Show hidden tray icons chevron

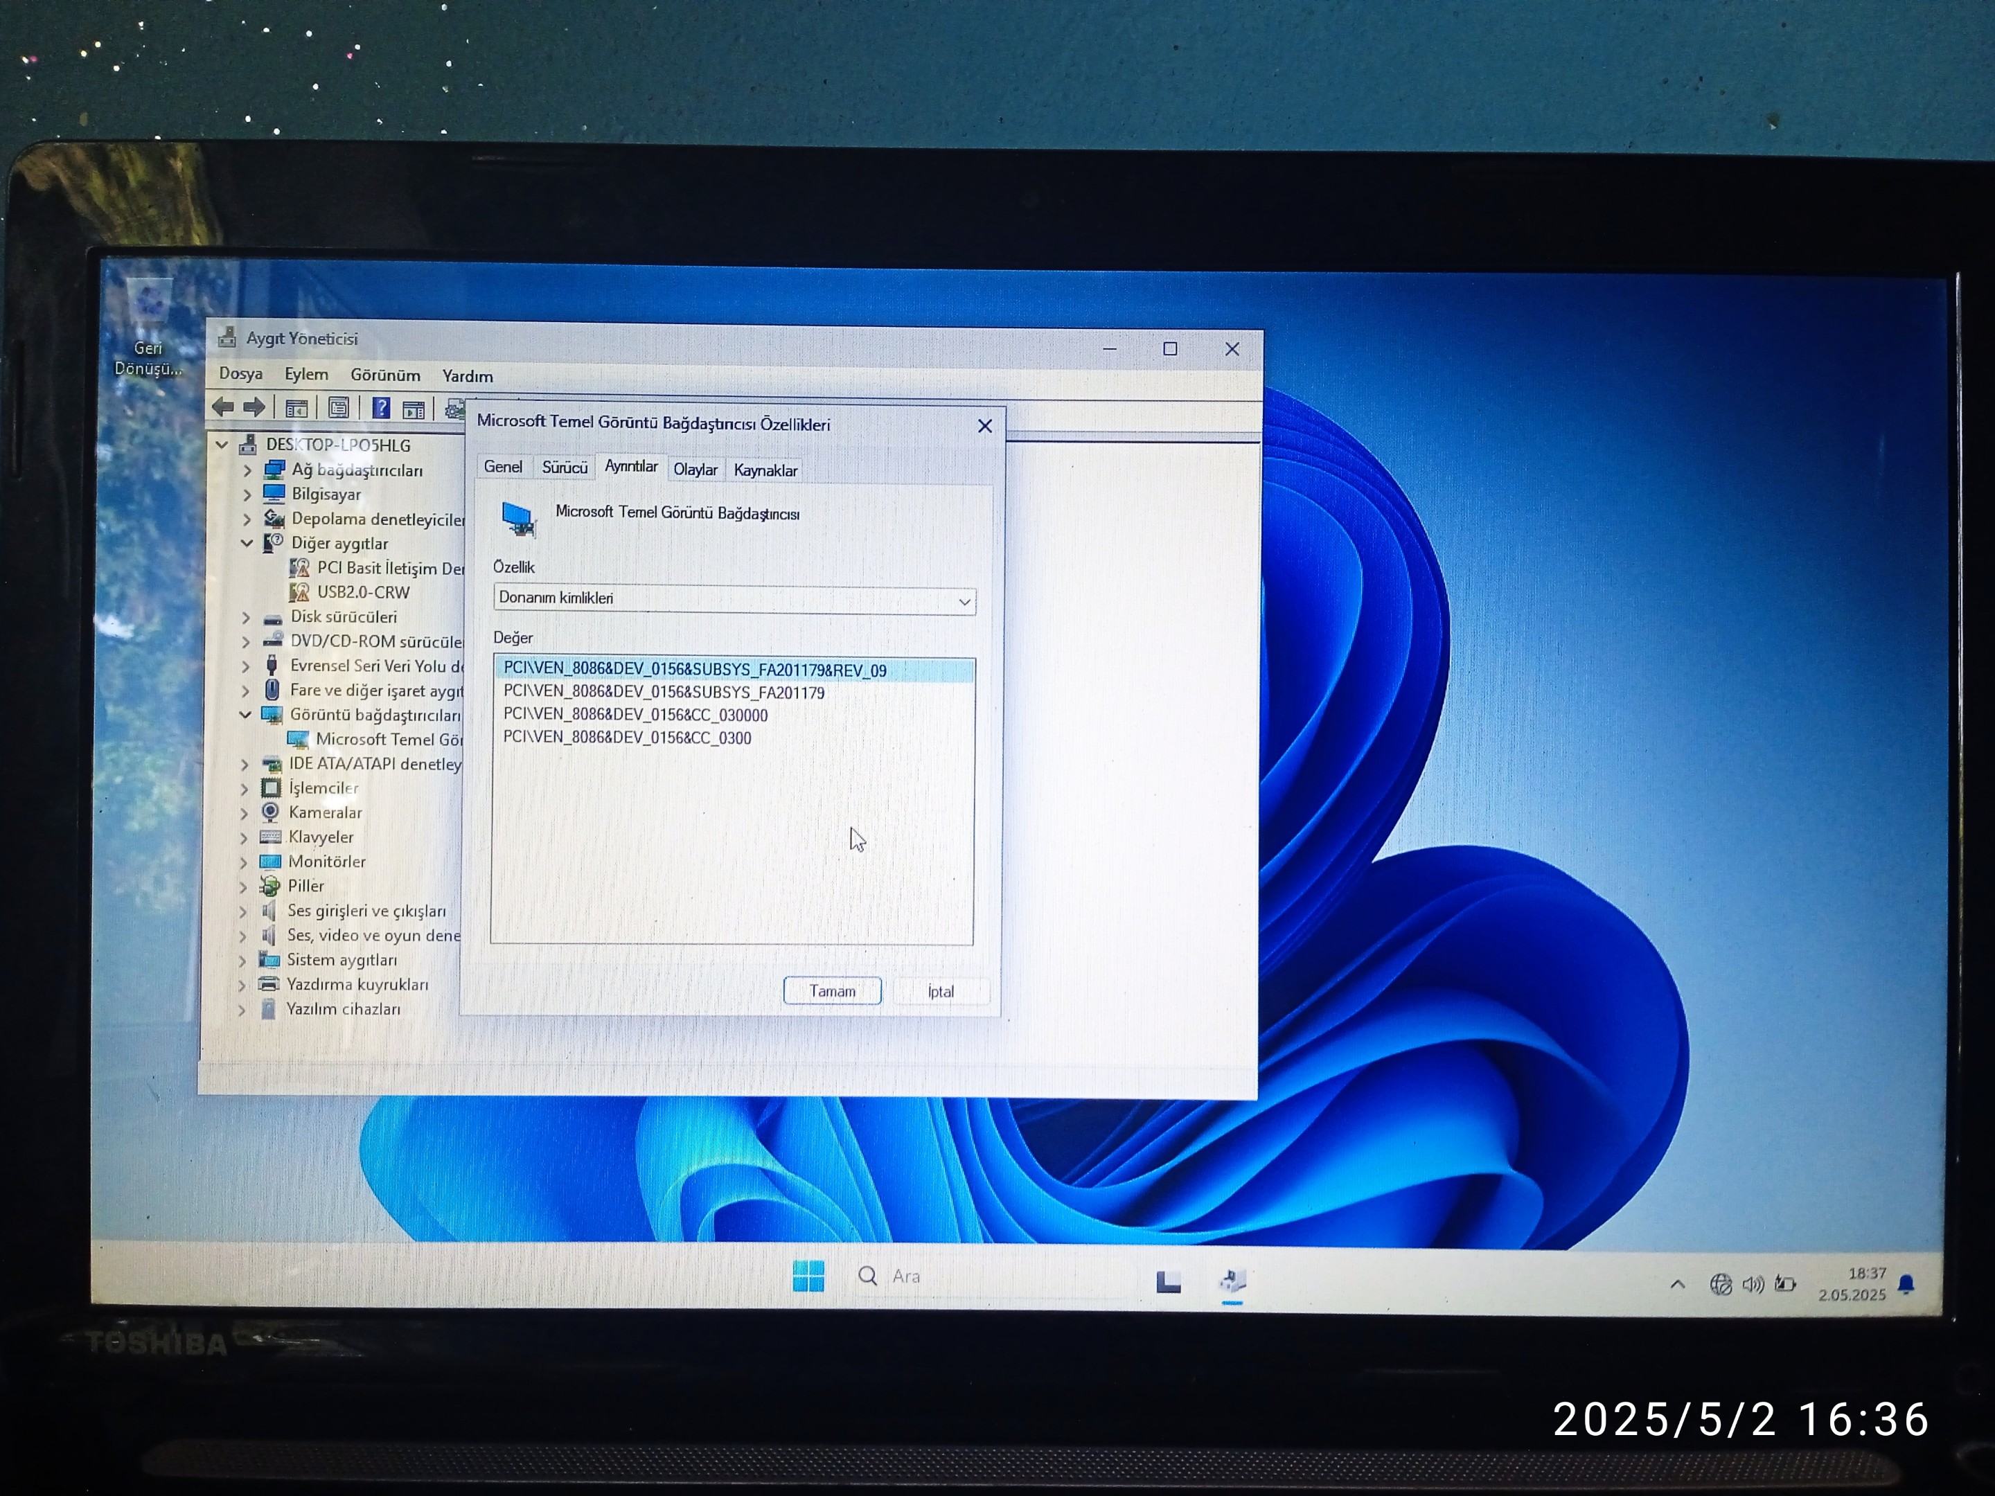[x=1678, y=1284]
